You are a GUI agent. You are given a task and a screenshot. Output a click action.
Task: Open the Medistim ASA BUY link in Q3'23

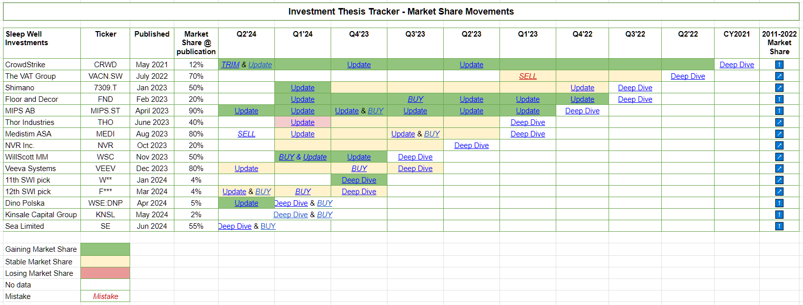(432, 134)
